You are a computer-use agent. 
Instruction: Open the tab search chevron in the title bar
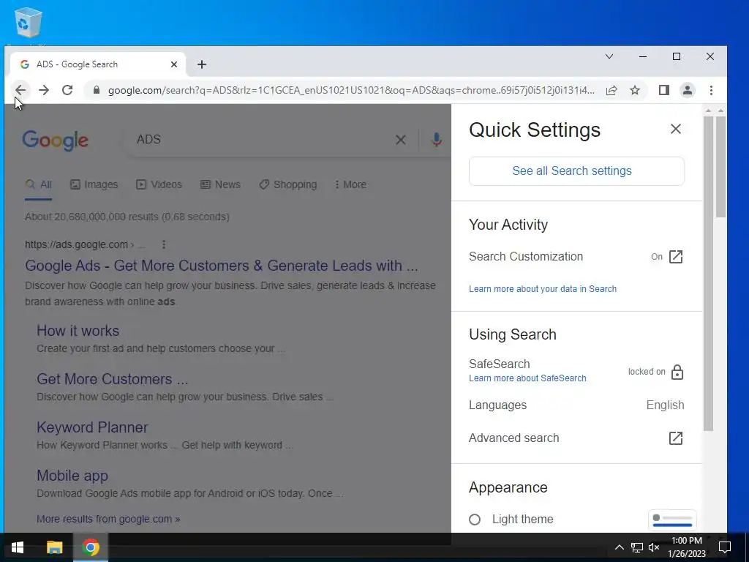609,56
